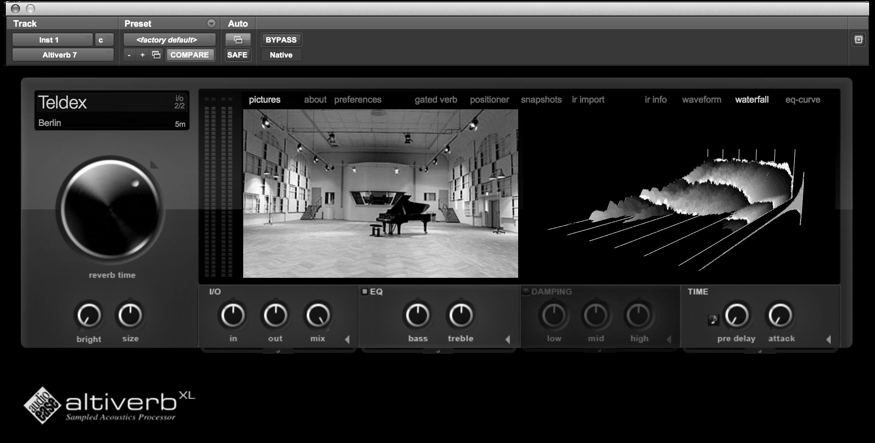Click the pre delay knob
The height and width of the screenshot is (443, 875).
pyautogui.click(x=737, y=315)
